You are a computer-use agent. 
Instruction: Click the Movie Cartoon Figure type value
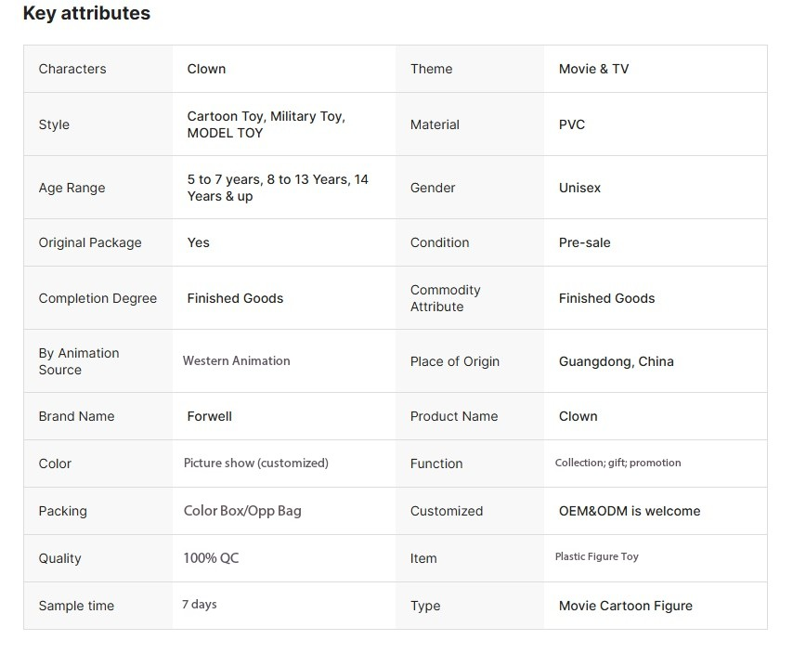pos(625,606)
